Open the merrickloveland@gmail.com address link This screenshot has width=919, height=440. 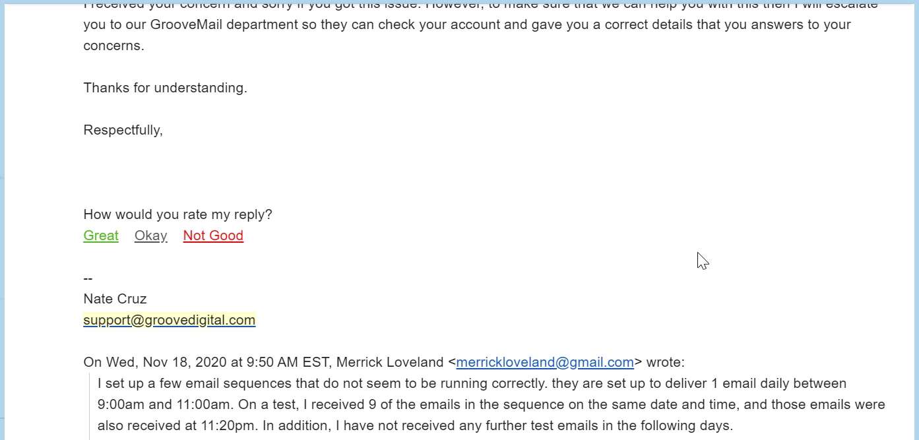point(545,362)
